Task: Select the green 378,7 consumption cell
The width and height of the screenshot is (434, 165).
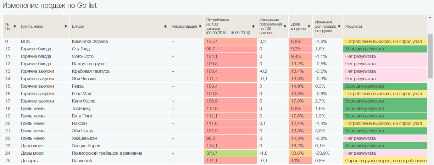Action: [230, 153]
